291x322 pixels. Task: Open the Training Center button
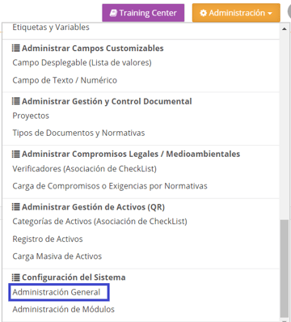tap(143, 13)
